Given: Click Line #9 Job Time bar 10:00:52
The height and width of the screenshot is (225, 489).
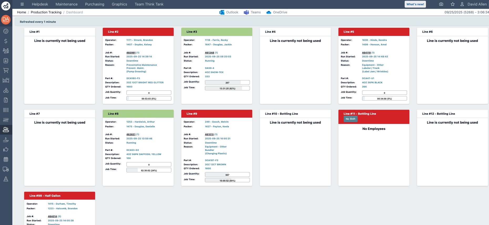Looking at the screenshot, I should (227, 180).
